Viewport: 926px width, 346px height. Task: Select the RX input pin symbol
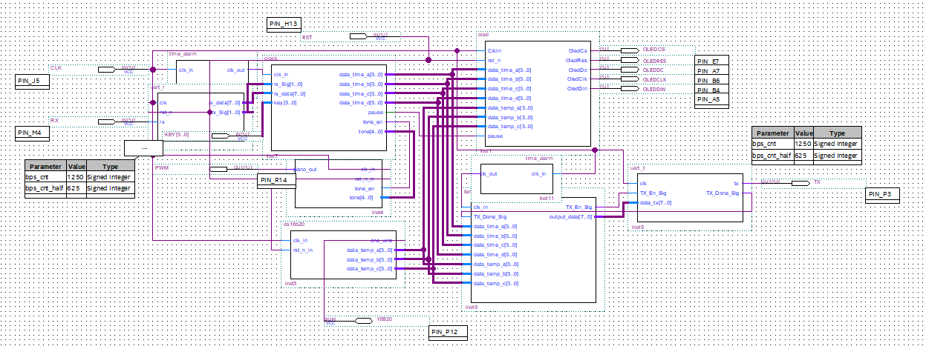108,121
